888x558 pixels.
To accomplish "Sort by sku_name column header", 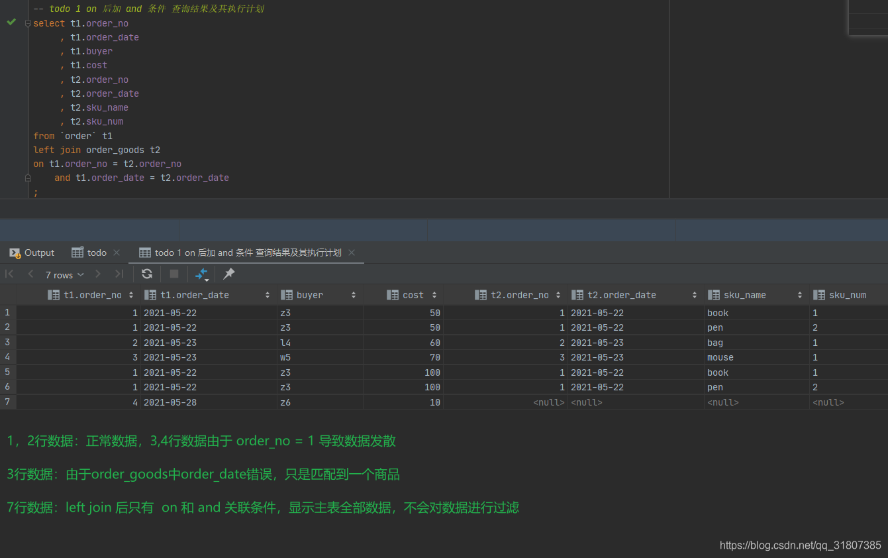I will click(756, 295).
